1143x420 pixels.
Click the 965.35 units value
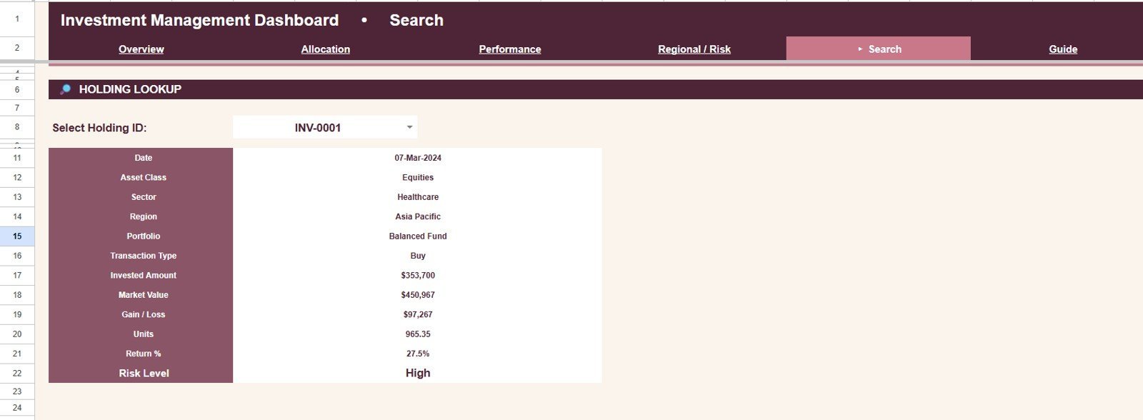[417, 334]
